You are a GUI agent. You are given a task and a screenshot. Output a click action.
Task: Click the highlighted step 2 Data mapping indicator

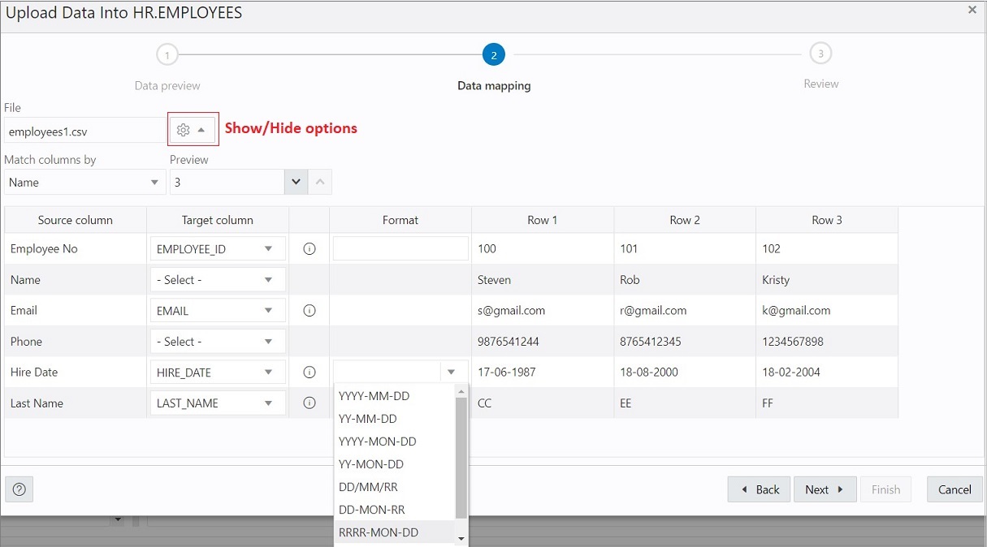point(493,54)
